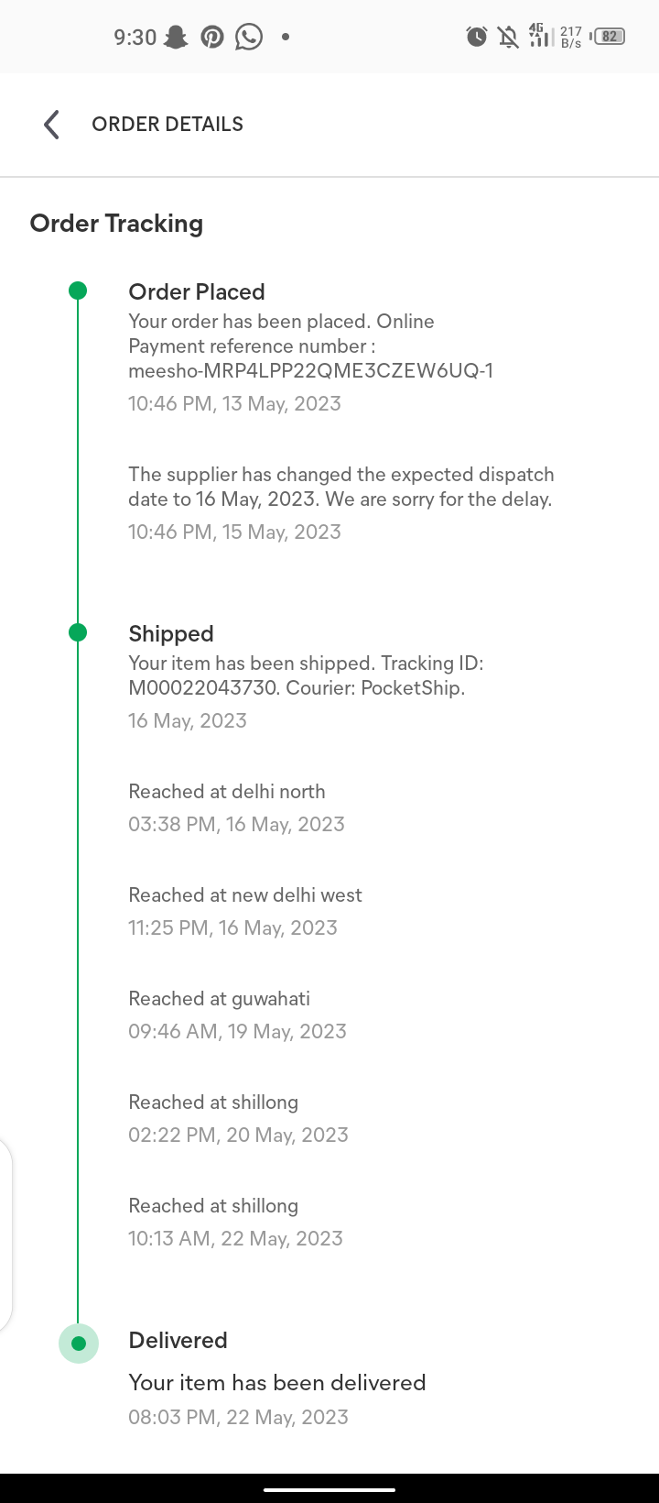Tap the Reached at guwahati entry
The width and height of the screenshot is (659, 1503).
click(220, 999)
